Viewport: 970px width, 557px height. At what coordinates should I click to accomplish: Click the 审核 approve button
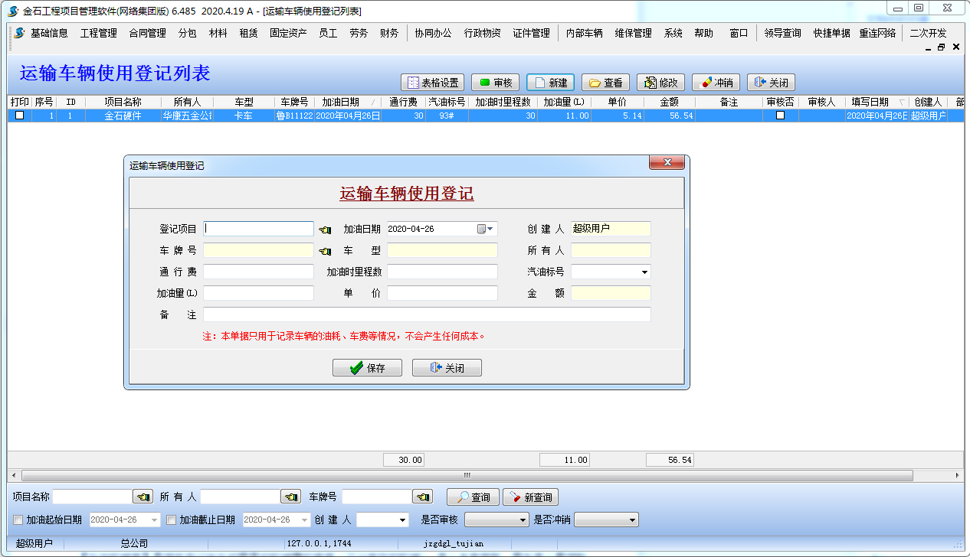[496, 83]
